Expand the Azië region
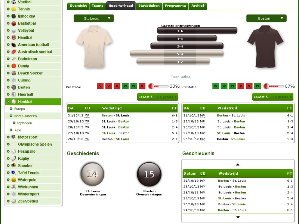Viewport: 299px width, 224px height. click(x=18, y=130)
